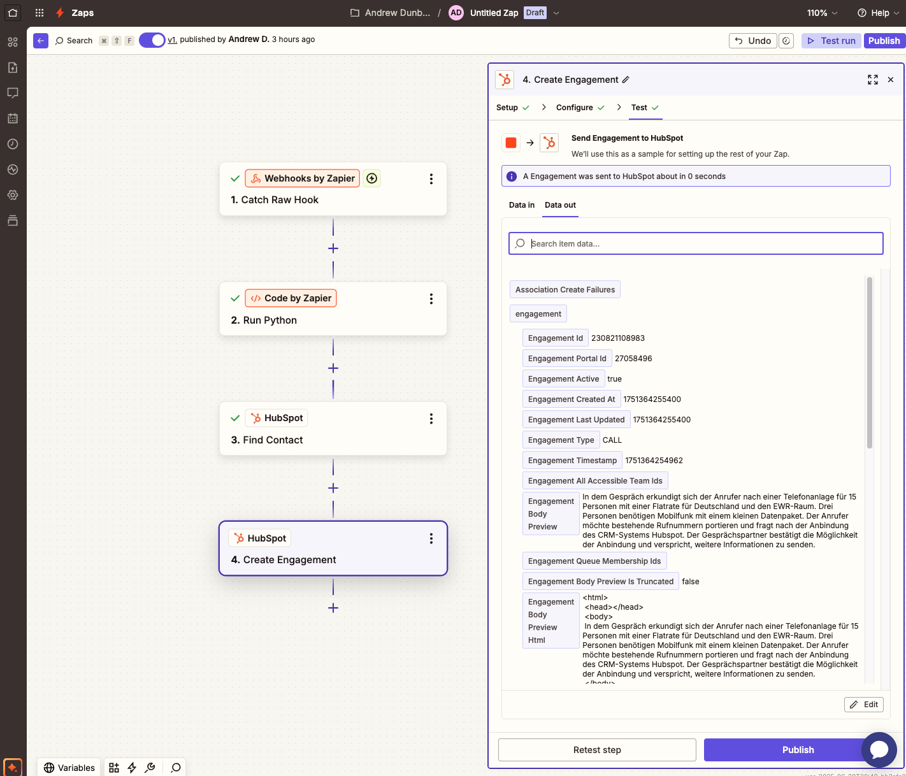This screenshot has height=776, width=906.
Task: Open the v1. version link
Action: (172, 40)
